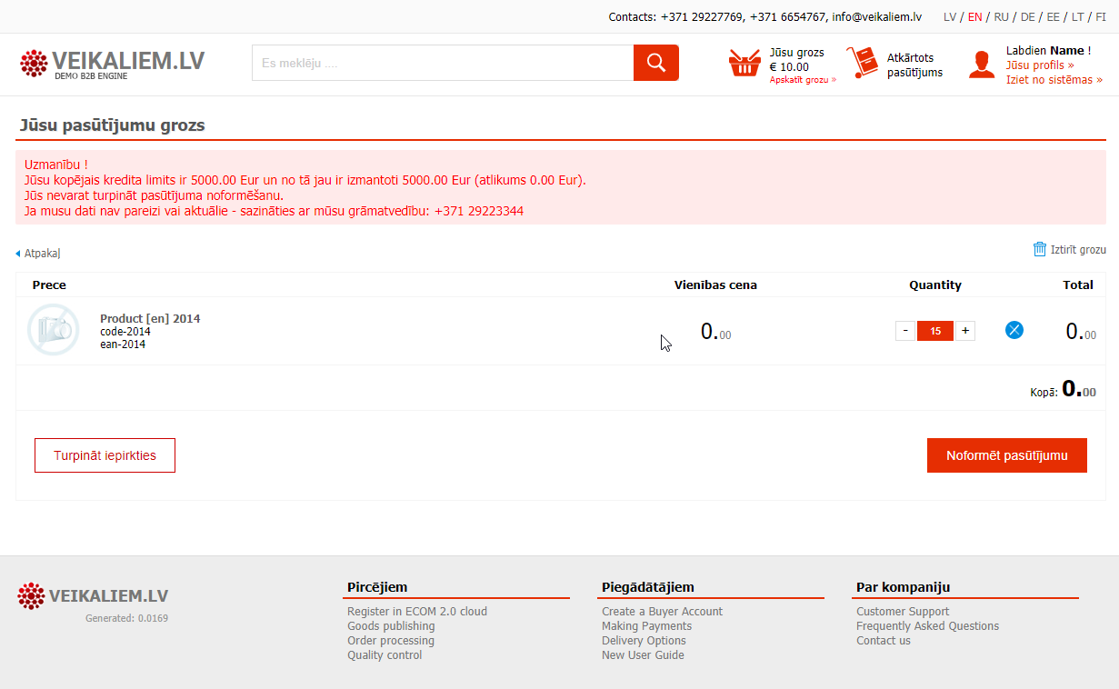Open the shopping basket icon
1119x689 pixels.
click(744, 63)
